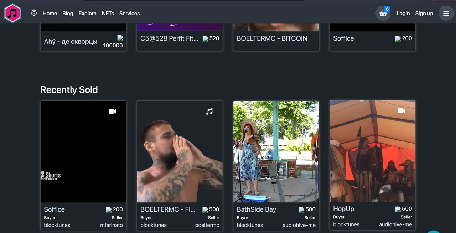Viewport: 456px width, 233px height.
Task: Open the C5@528 Perfit Fit... title
Action: pyautogui.click(x=169, y=38)
